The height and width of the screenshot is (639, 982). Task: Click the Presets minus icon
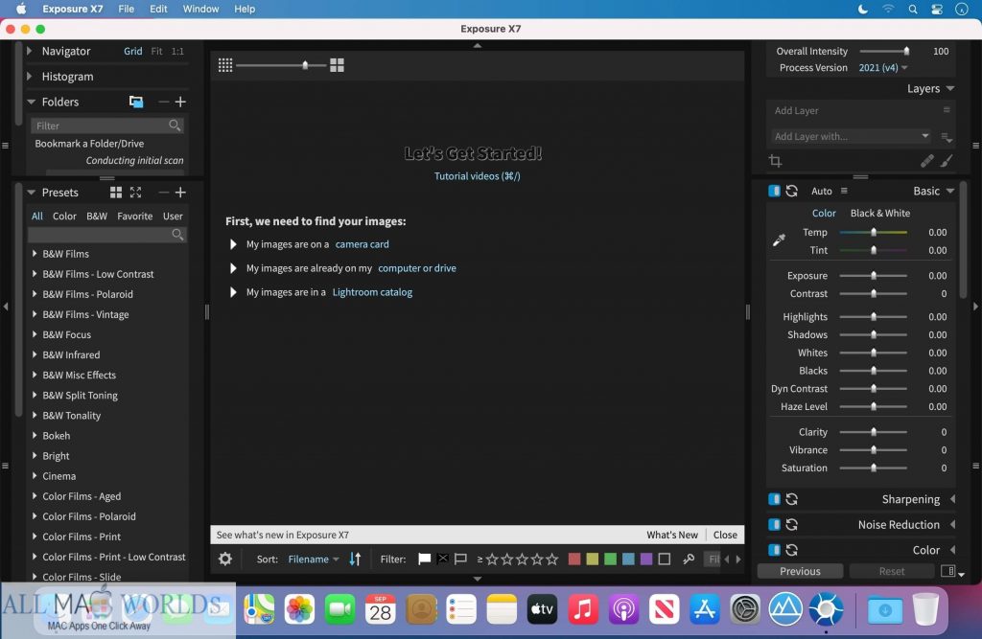(163, 193)
